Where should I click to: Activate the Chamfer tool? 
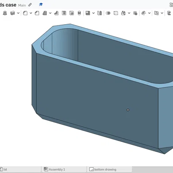pyautogui.click(x=37, y=13)
